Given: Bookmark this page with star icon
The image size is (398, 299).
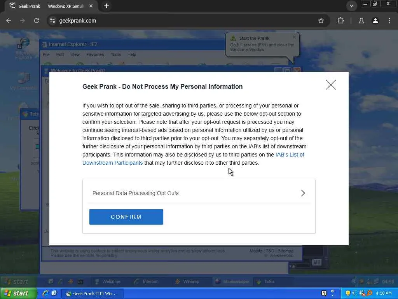Looking at the screenshot, I should click(x=321, y=21).
